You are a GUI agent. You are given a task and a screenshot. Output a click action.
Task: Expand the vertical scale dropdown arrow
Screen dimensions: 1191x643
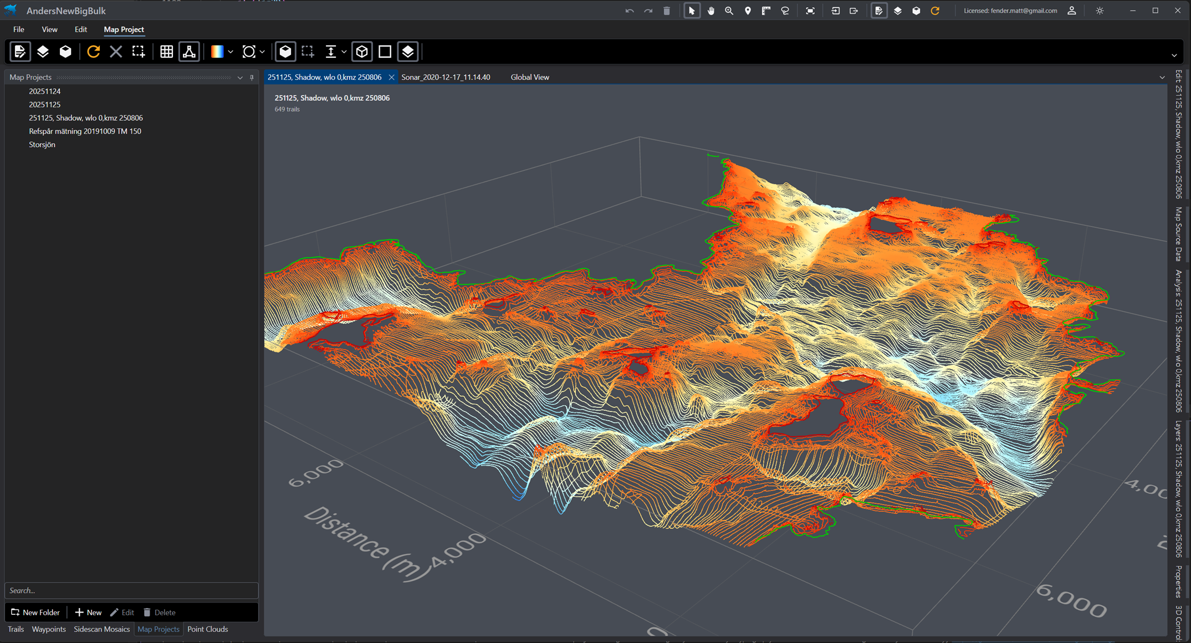tap(344, 52)
